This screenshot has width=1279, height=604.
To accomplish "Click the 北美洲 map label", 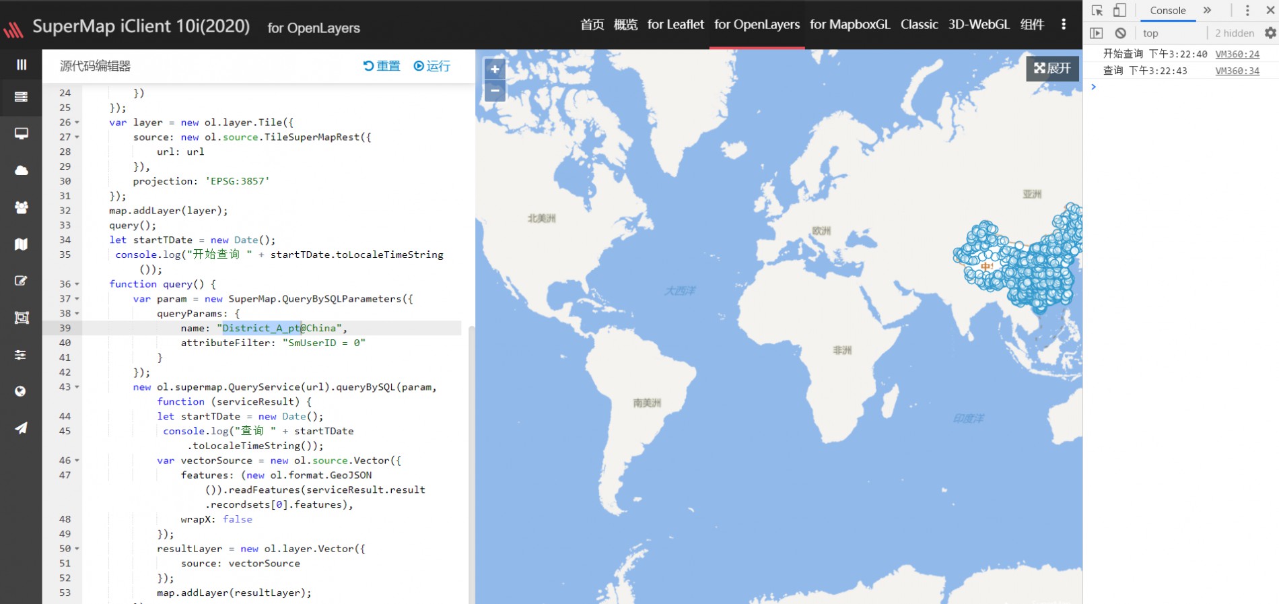I will click(x=542, y=218).
